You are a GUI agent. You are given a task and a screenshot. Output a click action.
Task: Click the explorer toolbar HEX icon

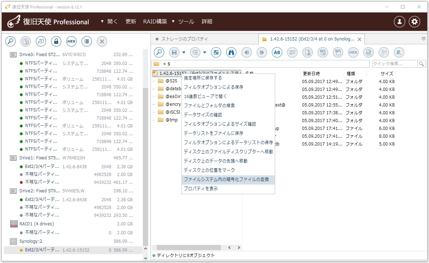coord(353,53)
